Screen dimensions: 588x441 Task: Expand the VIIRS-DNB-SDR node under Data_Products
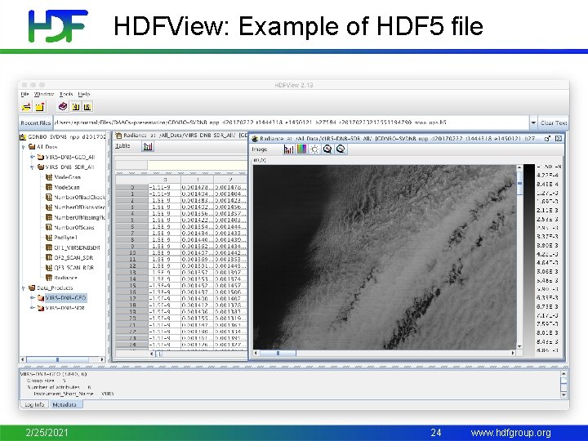tap(32, 308)
